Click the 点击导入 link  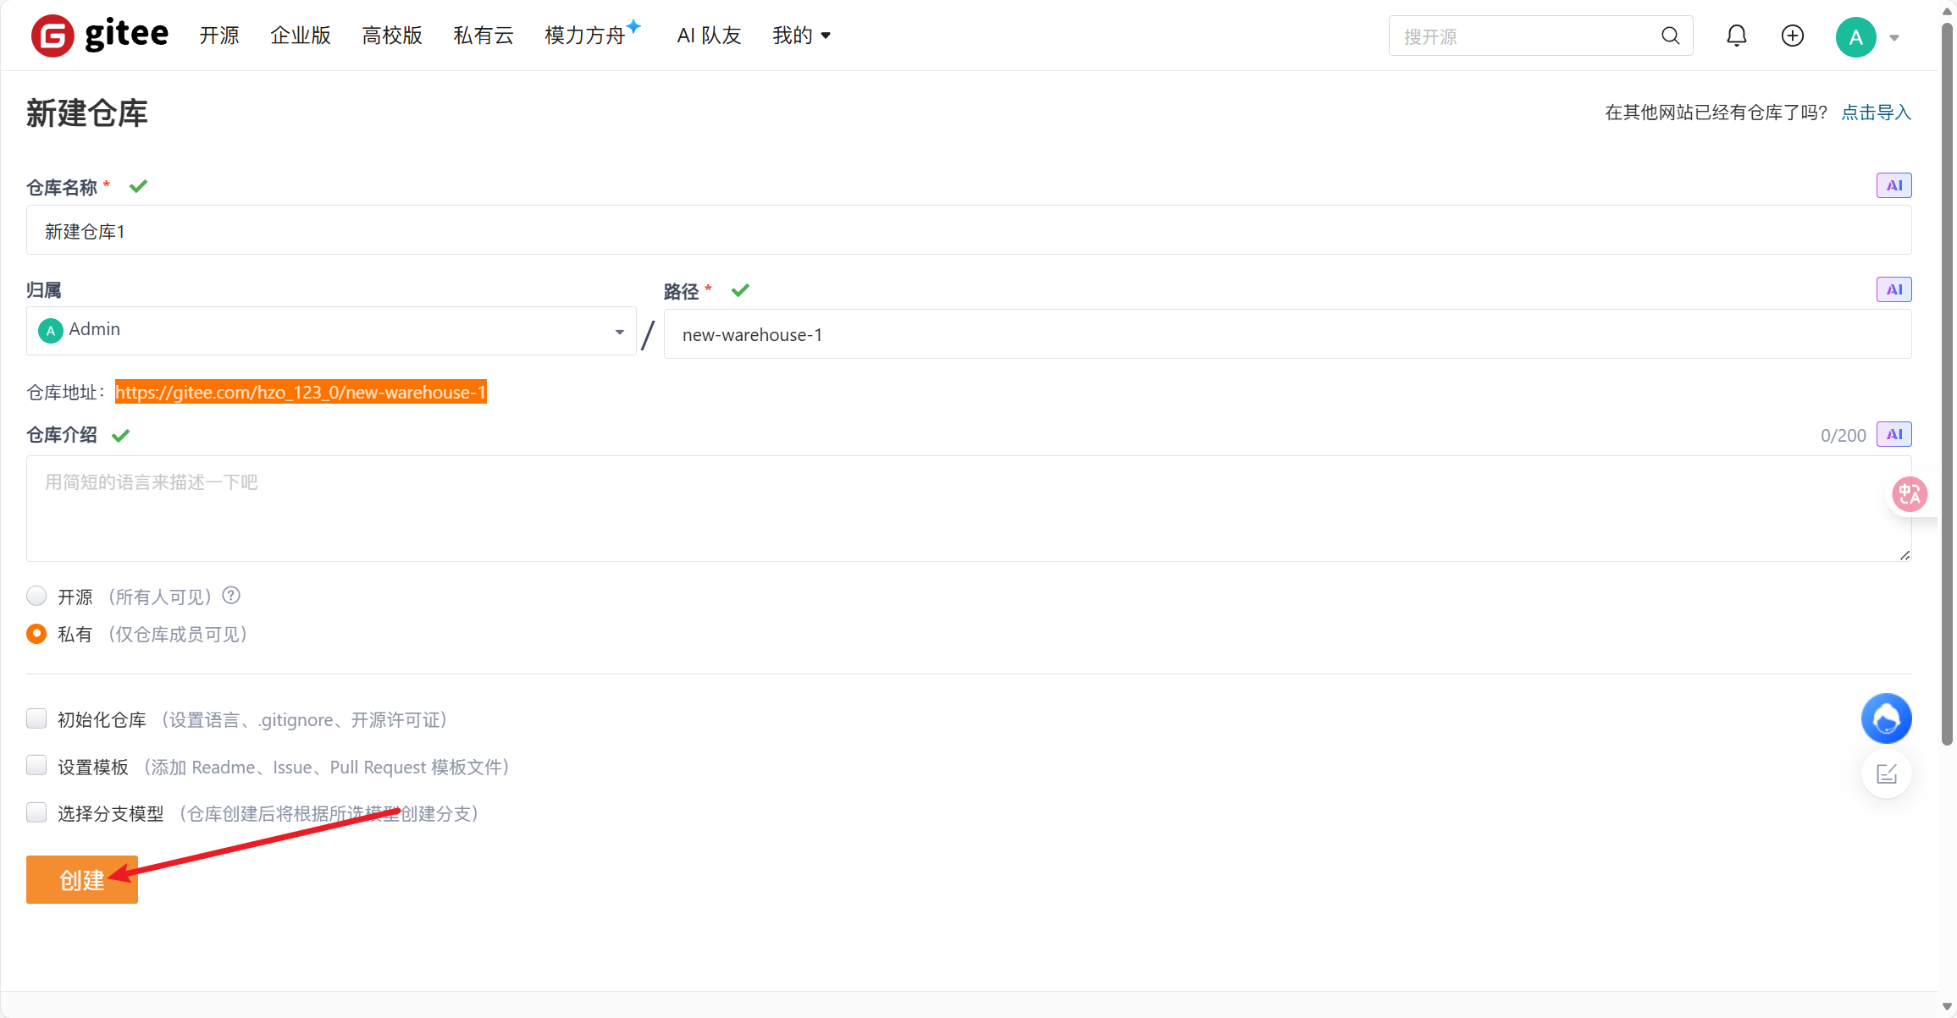point(1876,111)
